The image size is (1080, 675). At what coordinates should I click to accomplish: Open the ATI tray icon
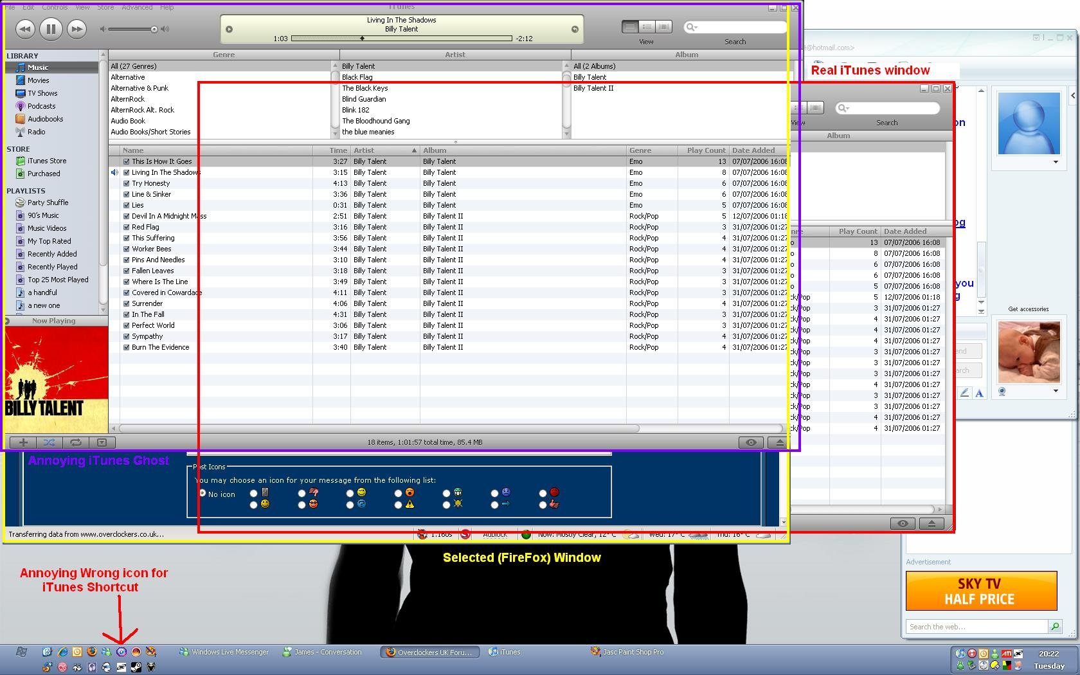tap(1007, 654)
